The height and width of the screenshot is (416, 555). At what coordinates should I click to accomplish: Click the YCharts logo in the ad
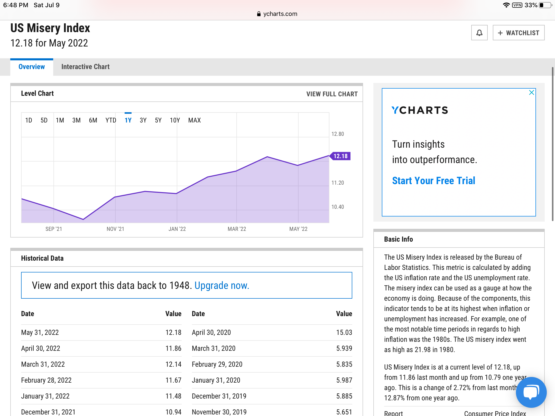click(420, 110)
